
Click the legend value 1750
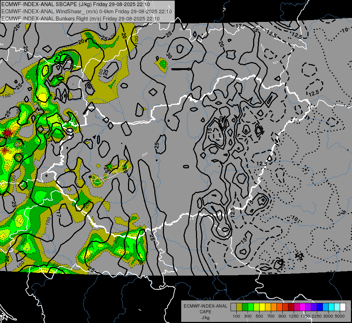click(x=305, y=316)
